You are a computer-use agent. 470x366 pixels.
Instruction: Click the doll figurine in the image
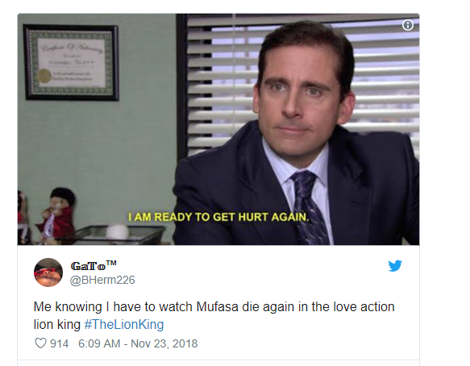pyautogui.click(x=57, y=214)
